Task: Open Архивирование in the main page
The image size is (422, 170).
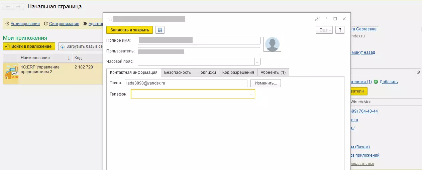Action: point(25,24)
